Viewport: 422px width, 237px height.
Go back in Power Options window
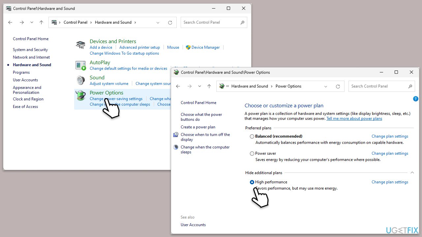[x=178, y=86]
